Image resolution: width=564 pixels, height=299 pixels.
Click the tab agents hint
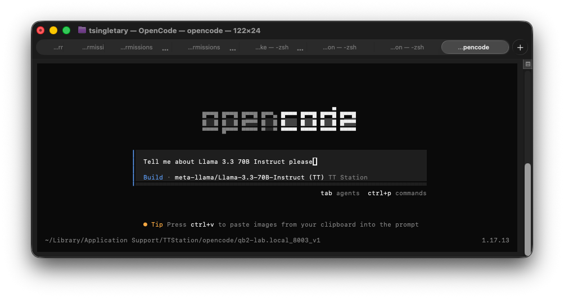click(340, 193)
